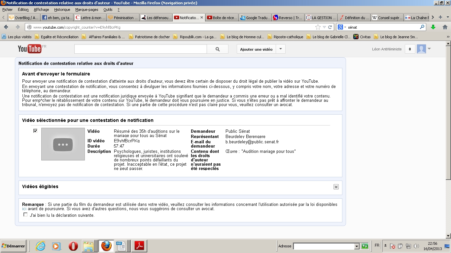
Task: Open the Firefox downloads green arrow
Action: click(x=433, y=27)
